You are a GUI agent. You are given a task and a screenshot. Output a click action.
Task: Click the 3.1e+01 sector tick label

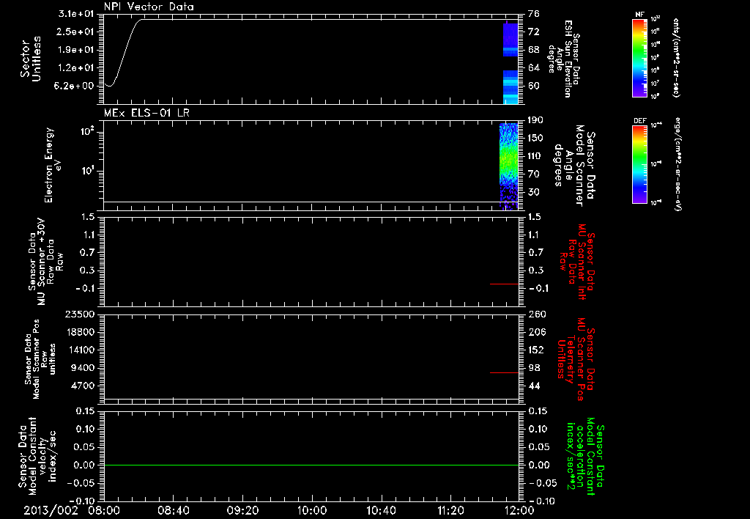(x=76, y=13)
